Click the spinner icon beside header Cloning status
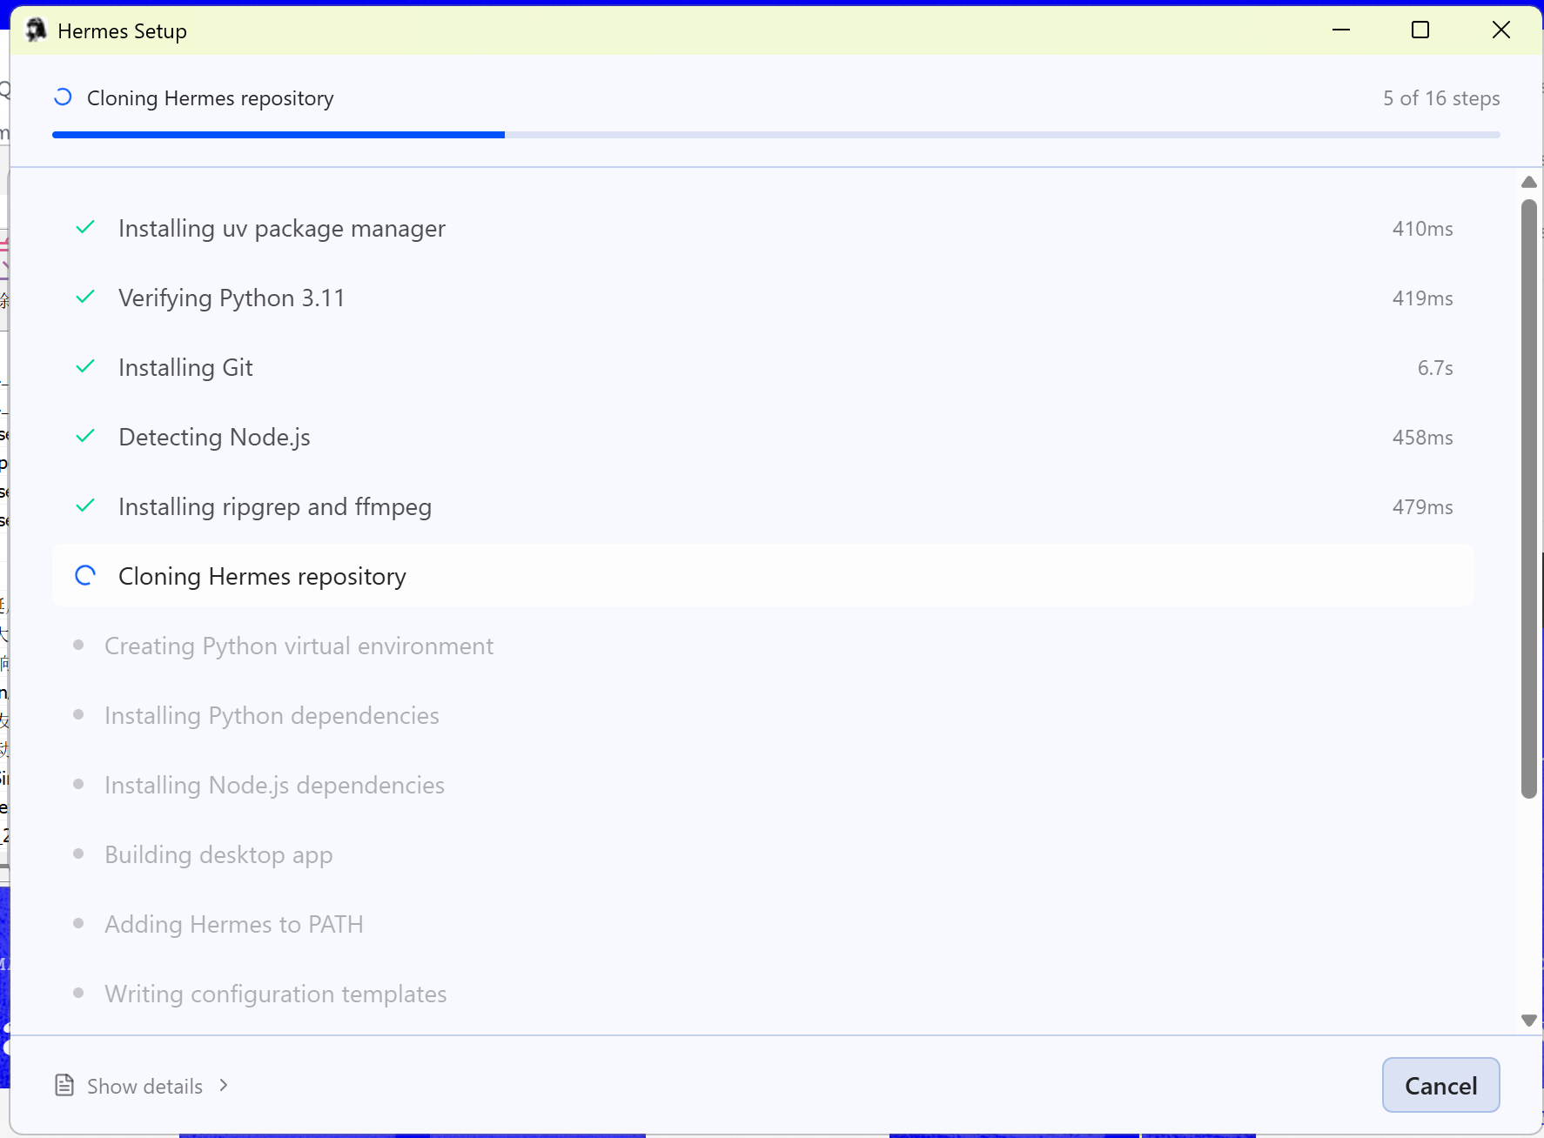 pyautogui.click(x=63, y=97)
